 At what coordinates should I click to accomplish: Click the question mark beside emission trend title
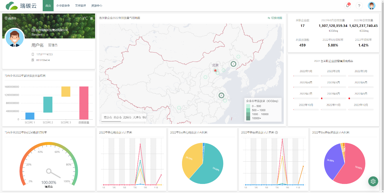tap(276, 133)
